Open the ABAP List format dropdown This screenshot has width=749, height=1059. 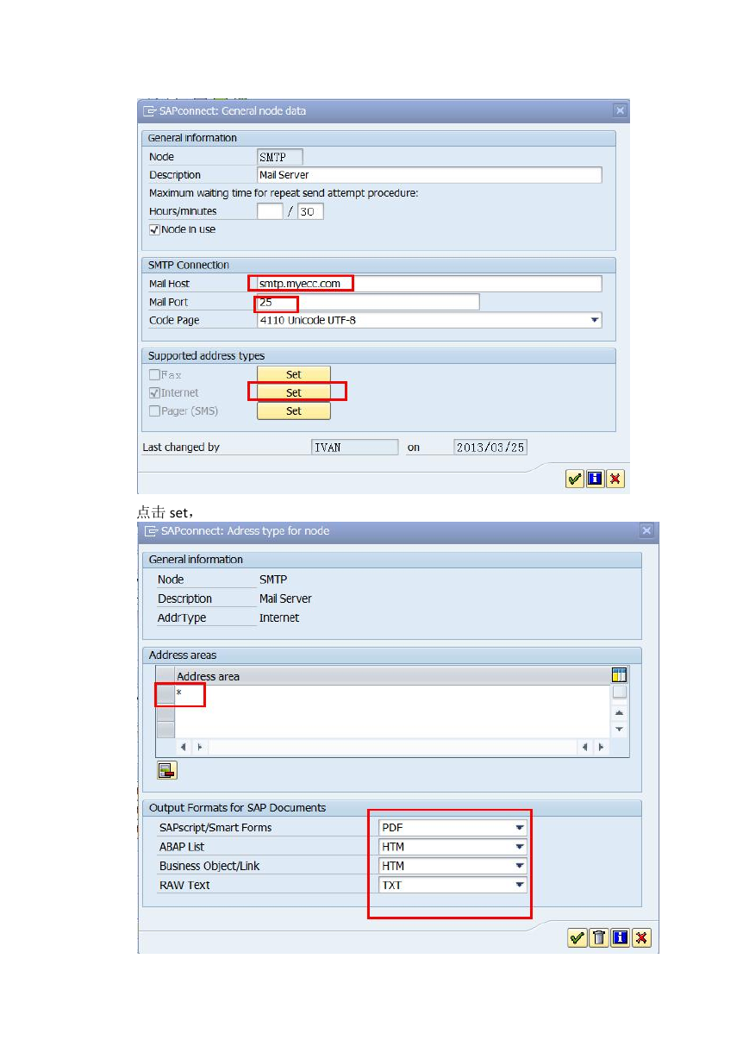pyautogui.click(x=520, y=847)
